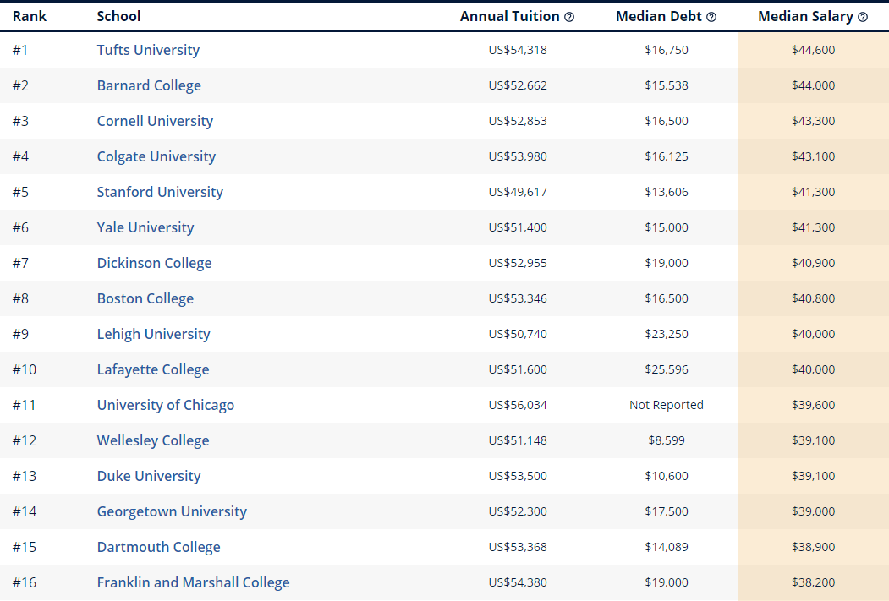The height and width of the screenshot is (601, 889).
Task: Click the Median Debt help icon
Action: point(711,17)
